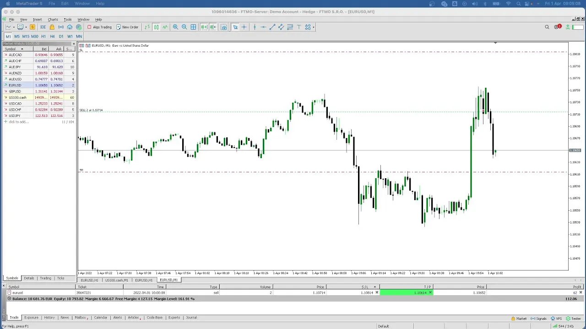
Task: Close the eurusd position via profit cross
Action: pyautogui.click(x=581, y=292)
